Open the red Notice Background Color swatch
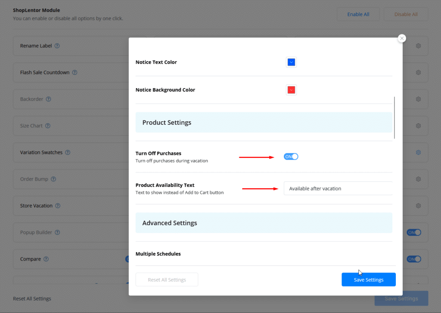Image resolution: width=441 pixels, height=313 pixels. 291,90
